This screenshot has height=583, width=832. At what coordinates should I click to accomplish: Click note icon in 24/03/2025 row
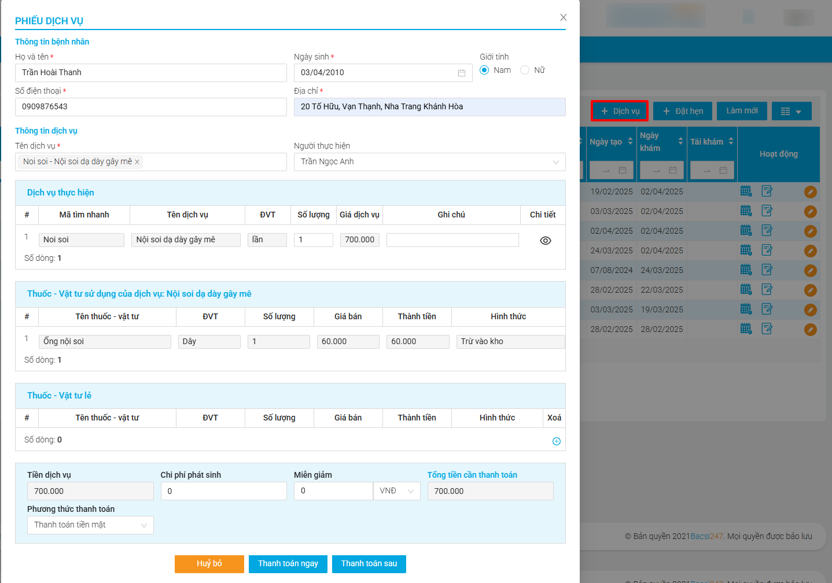click(x=767, y=250)
